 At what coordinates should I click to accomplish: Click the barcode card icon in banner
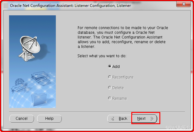[41, 81]
